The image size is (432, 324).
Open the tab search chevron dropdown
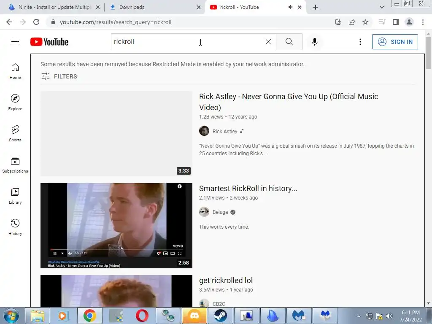pyautogui.click(x=381, y=7)
